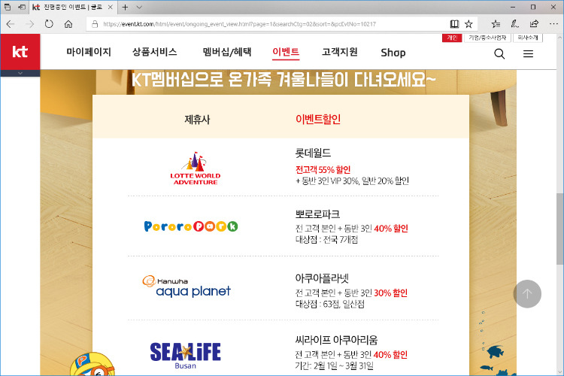
Task: Open the 멤버십/혜택 menu
Action: tap(226, 52)
